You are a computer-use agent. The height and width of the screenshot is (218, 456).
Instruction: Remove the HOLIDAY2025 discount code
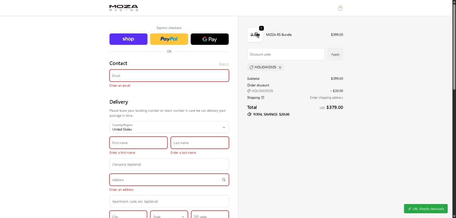click(280, 67)
